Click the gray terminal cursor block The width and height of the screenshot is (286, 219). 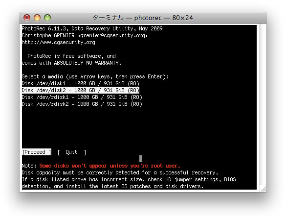click(x=141, y=159)
